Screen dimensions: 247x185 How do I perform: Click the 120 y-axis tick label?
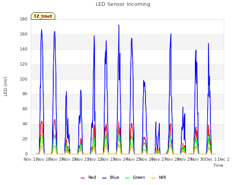[24, 64]
